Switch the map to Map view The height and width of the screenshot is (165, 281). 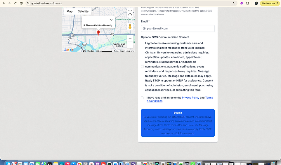(70, 11)
